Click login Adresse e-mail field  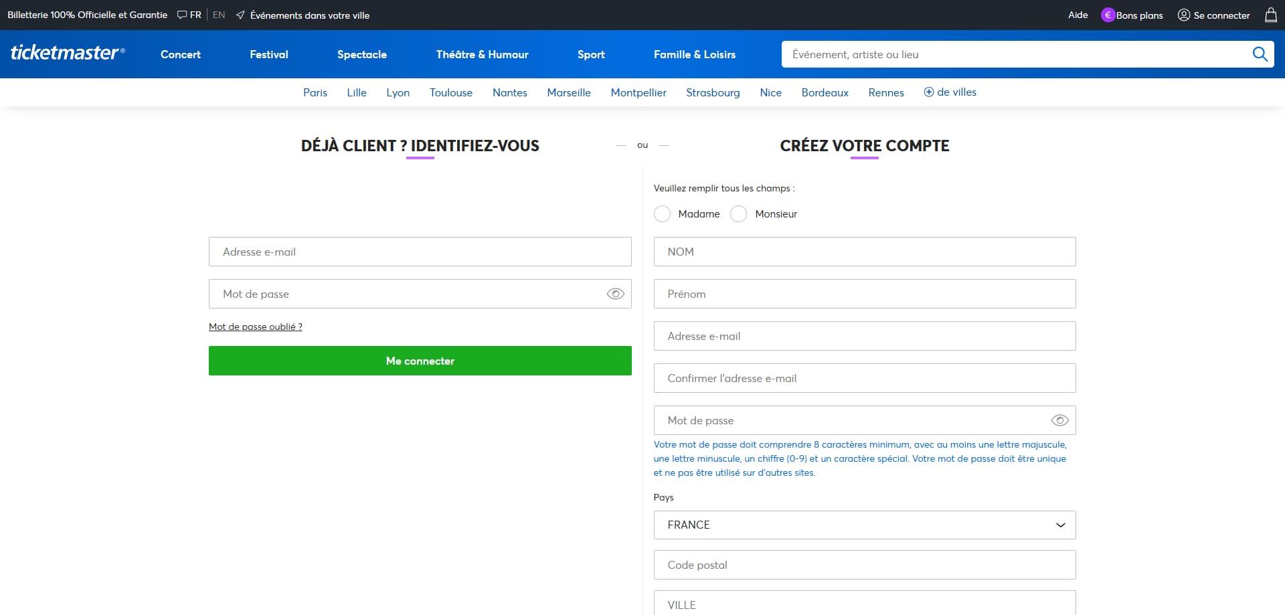(420, 252)
